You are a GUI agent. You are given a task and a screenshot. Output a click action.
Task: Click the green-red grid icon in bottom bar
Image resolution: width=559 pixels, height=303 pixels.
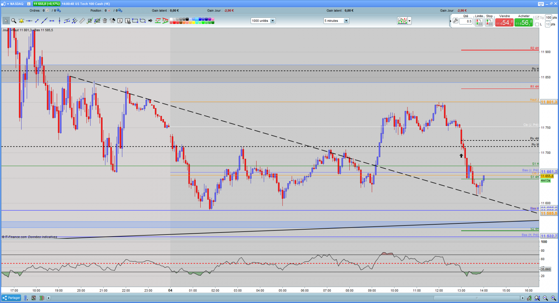point(42,298)
